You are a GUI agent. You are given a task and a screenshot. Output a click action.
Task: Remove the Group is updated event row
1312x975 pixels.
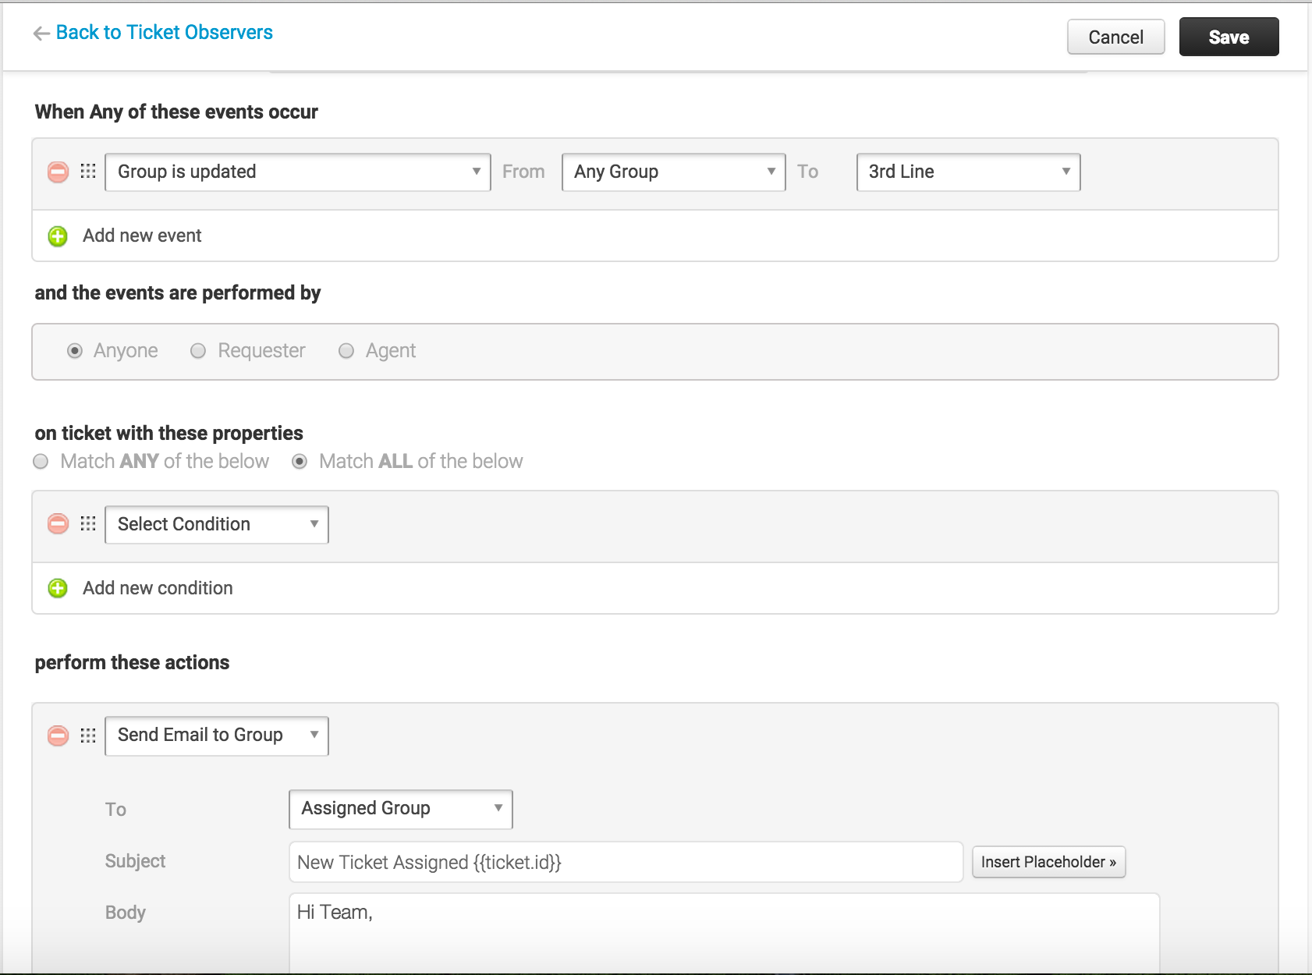point(58,172)
